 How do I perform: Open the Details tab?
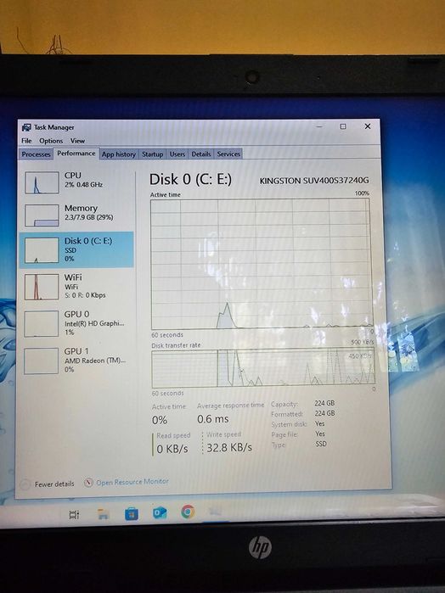[x=200, y=154]
